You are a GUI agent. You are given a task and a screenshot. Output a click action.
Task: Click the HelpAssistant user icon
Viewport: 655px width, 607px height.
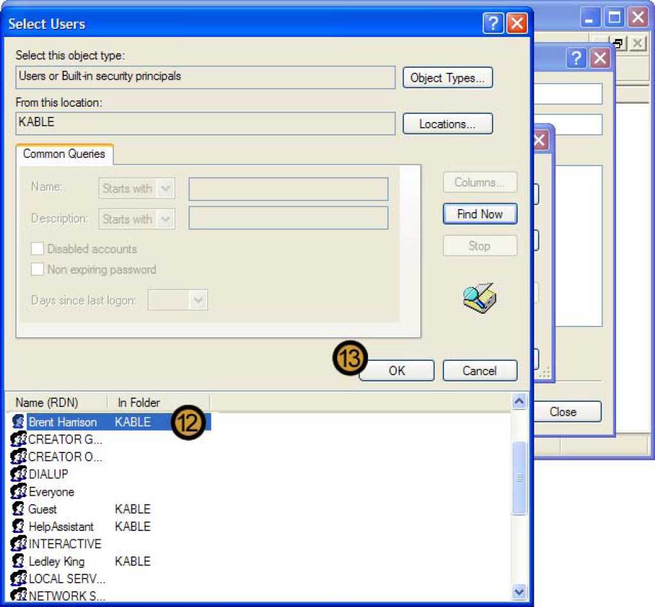(18, 526)
